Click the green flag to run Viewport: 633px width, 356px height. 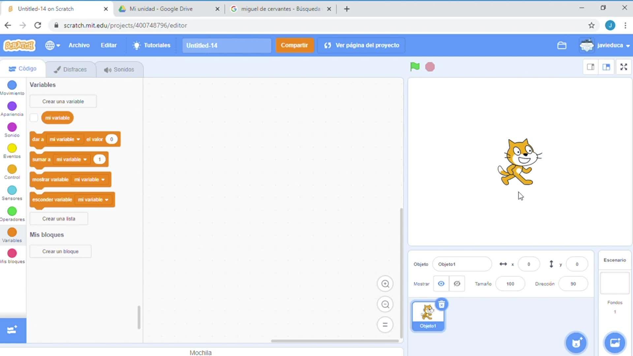(415, 67)
